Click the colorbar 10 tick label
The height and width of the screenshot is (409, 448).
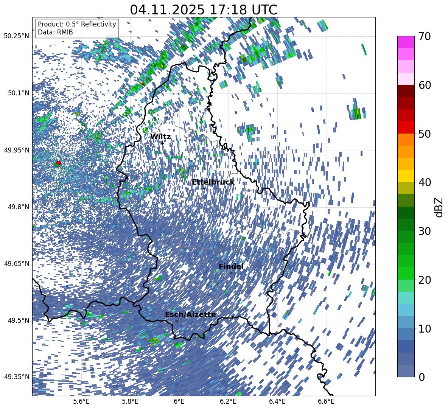(425, 328)
